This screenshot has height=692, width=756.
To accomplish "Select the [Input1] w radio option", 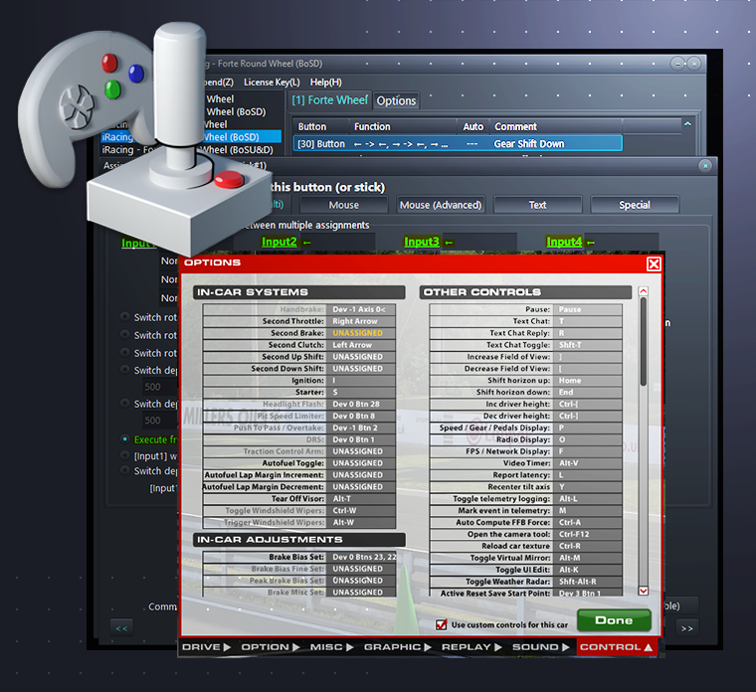I will point(125,455).
